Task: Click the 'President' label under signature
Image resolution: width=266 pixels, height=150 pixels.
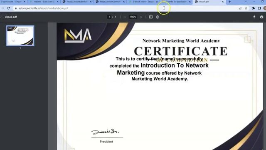Action: pyautogui.click(x=106, y=142)
